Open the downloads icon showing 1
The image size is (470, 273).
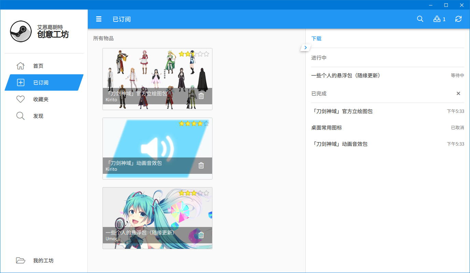point(439,19)
